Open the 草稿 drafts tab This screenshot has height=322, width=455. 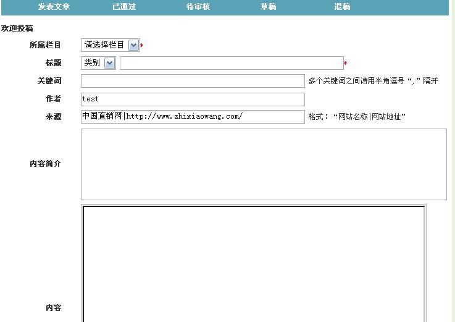(268, 7)
